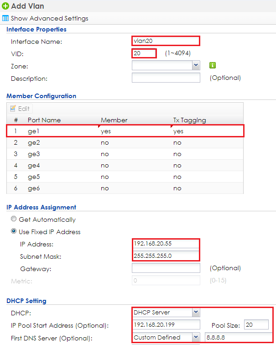
Task: Click the empty Description field
Action: pyautogui.click(x=166, y=78)
